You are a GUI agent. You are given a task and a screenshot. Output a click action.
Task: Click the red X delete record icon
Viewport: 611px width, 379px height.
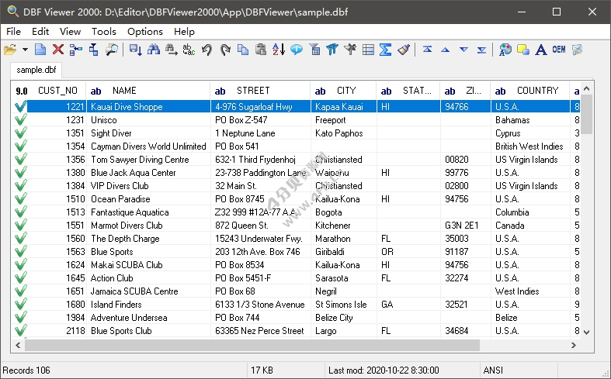[58, 50]
